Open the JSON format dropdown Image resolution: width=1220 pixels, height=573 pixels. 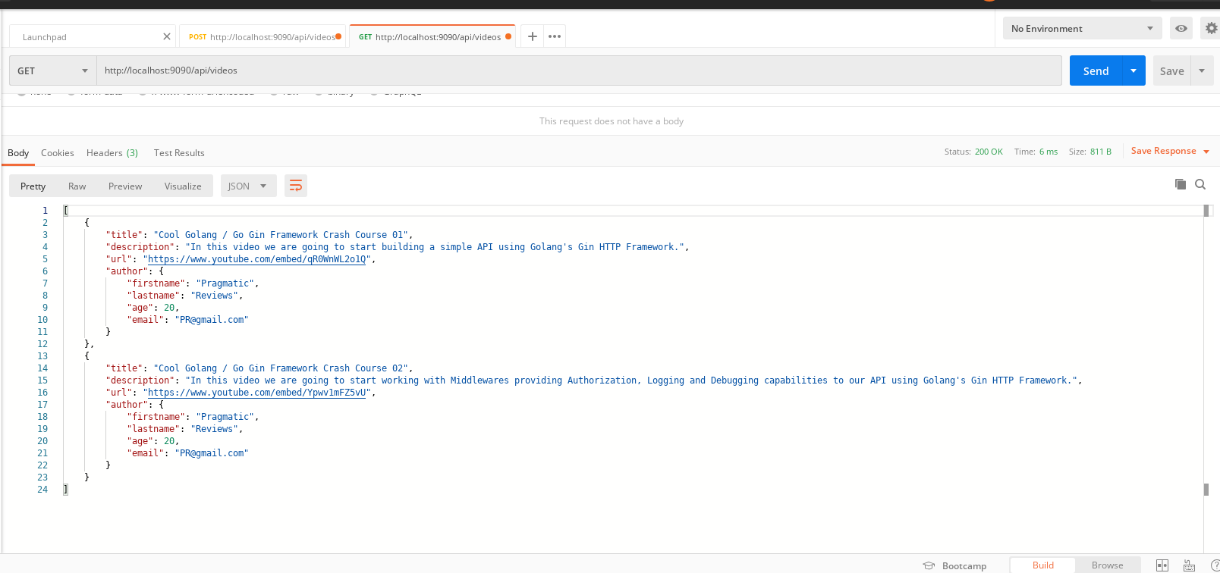247,186
